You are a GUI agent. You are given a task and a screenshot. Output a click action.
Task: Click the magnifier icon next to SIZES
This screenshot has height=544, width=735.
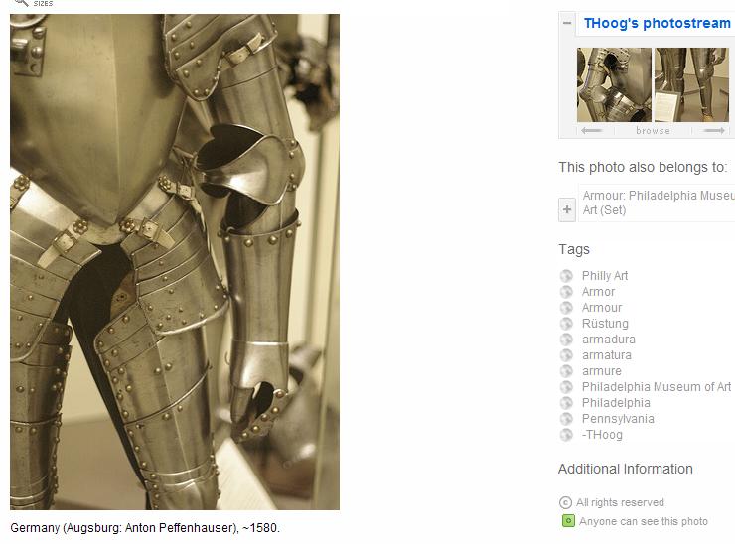point(21,2)
